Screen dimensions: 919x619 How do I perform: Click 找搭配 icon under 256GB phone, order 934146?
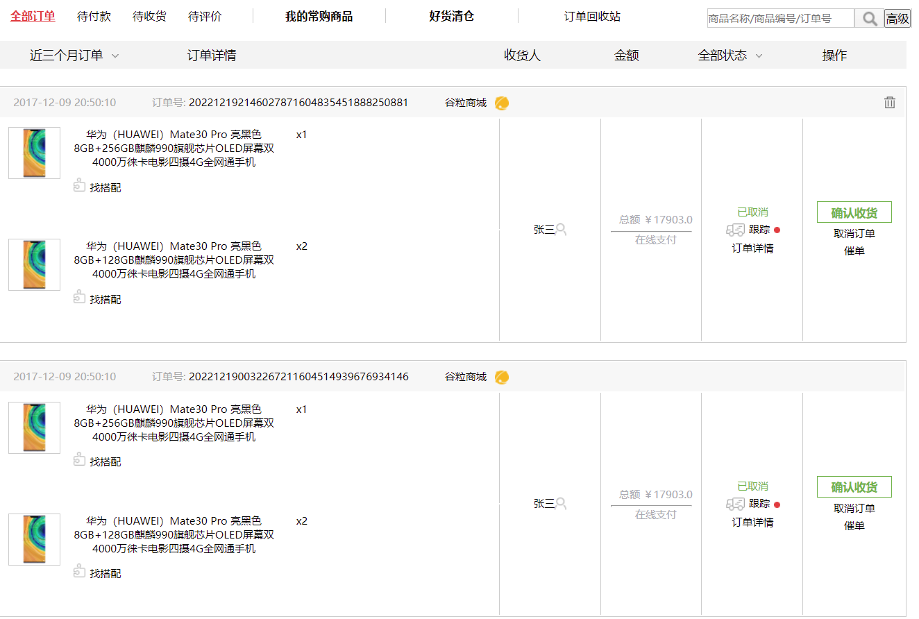point(79,459)
